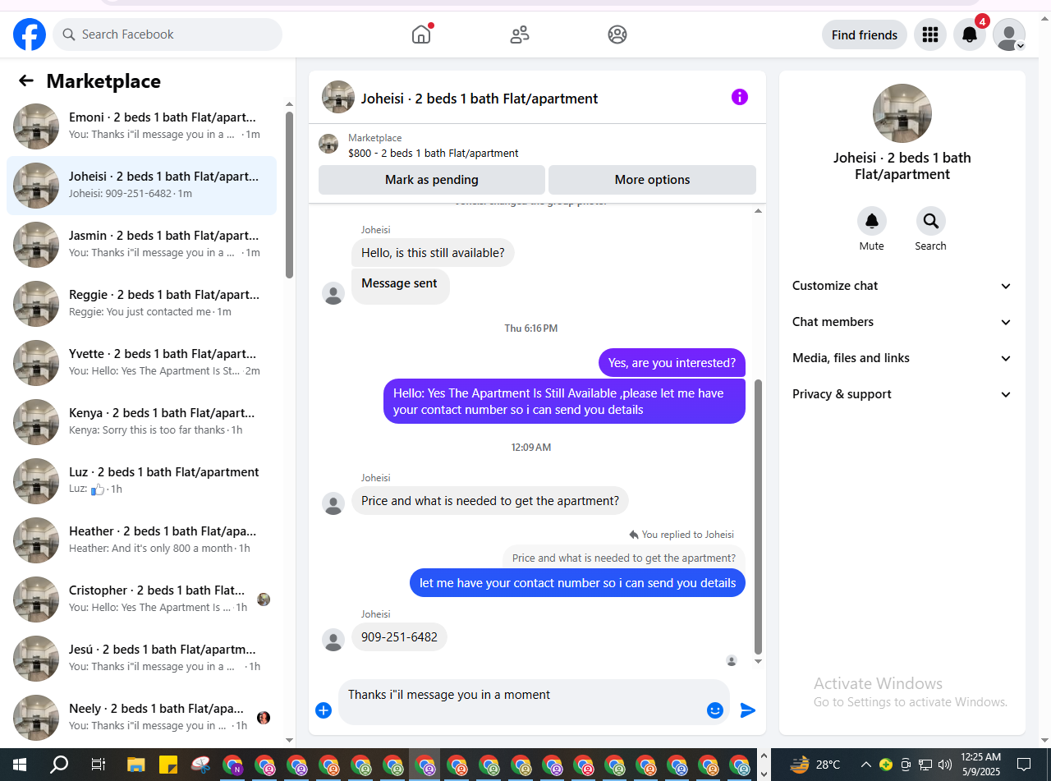The image size is (1051, 781).
Task: Open the Luz conversation
Action: pos(141,481)
